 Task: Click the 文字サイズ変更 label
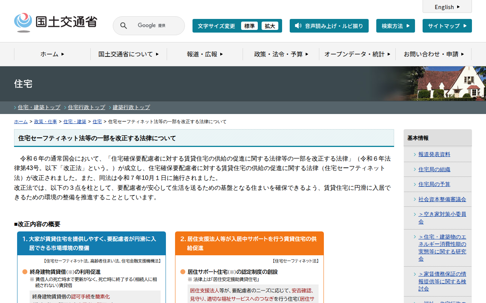click(x=216, y=26)
